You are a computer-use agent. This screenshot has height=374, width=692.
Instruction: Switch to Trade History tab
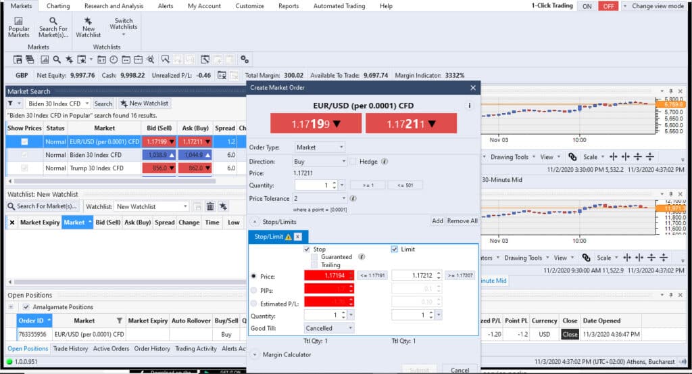70,349
